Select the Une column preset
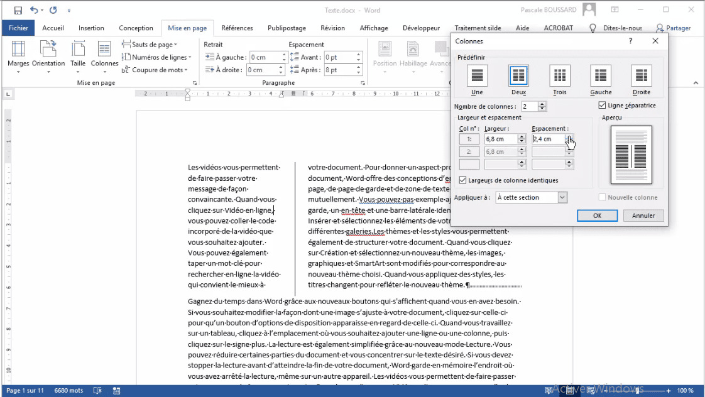The image size is (705, 397). tap(477, 80)
